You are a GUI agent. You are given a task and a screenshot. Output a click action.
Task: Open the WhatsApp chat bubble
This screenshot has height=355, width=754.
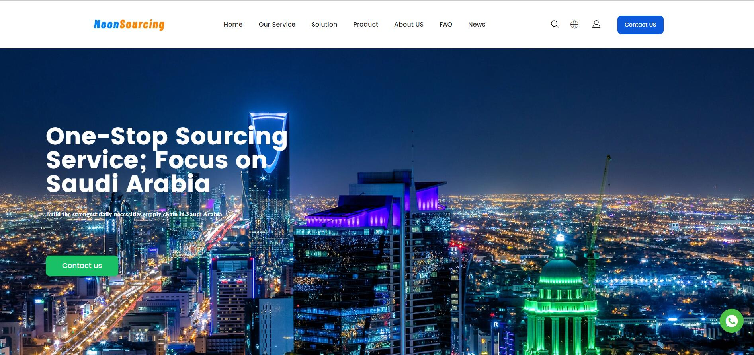[732, 321]
